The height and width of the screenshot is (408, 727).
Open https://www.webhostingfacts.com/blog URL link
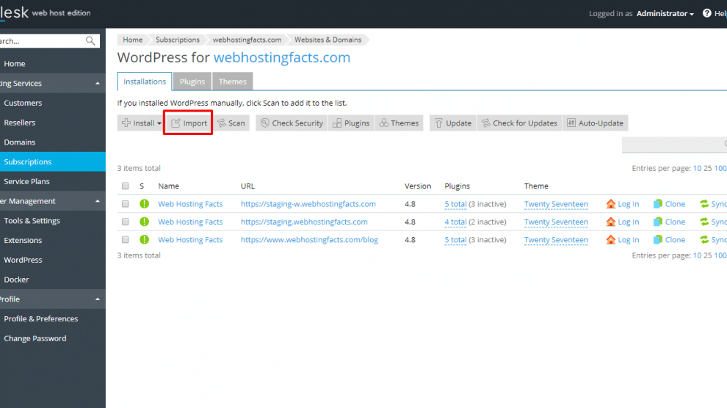coord(309,239)
